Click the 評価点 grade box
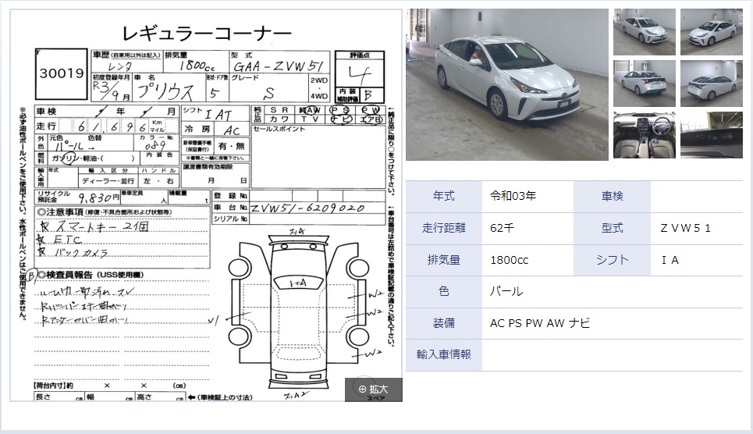 (x=360, y=76)
